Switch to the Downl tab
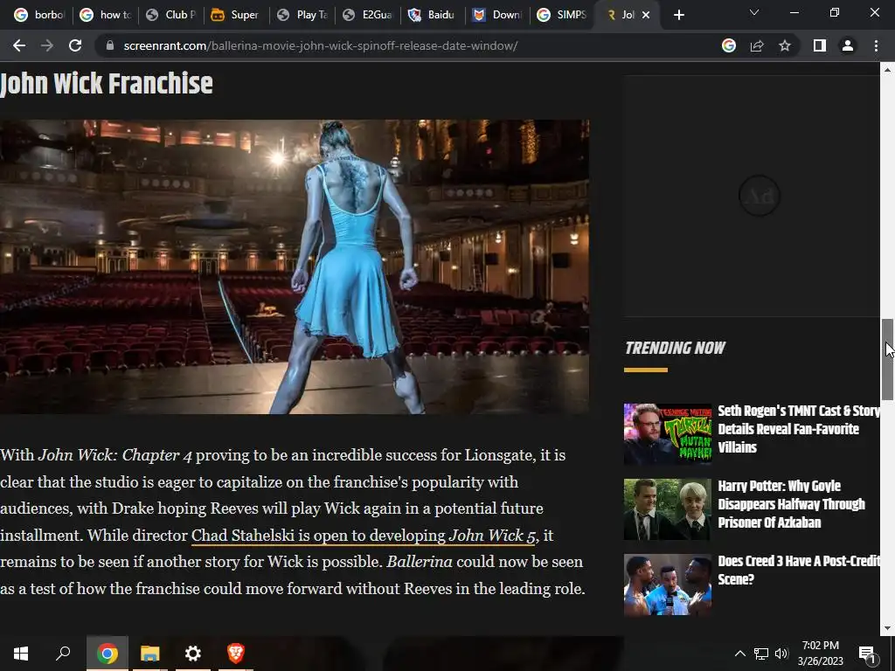Screen dimensions: 895x671 click(498, 15)
